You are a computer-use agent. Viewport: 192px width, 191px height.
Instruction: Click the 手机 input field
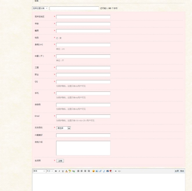click(83, 93)
